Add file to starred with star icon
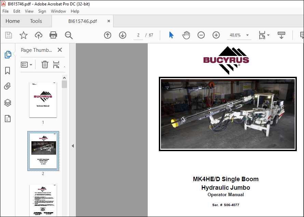 coord(24,35)
